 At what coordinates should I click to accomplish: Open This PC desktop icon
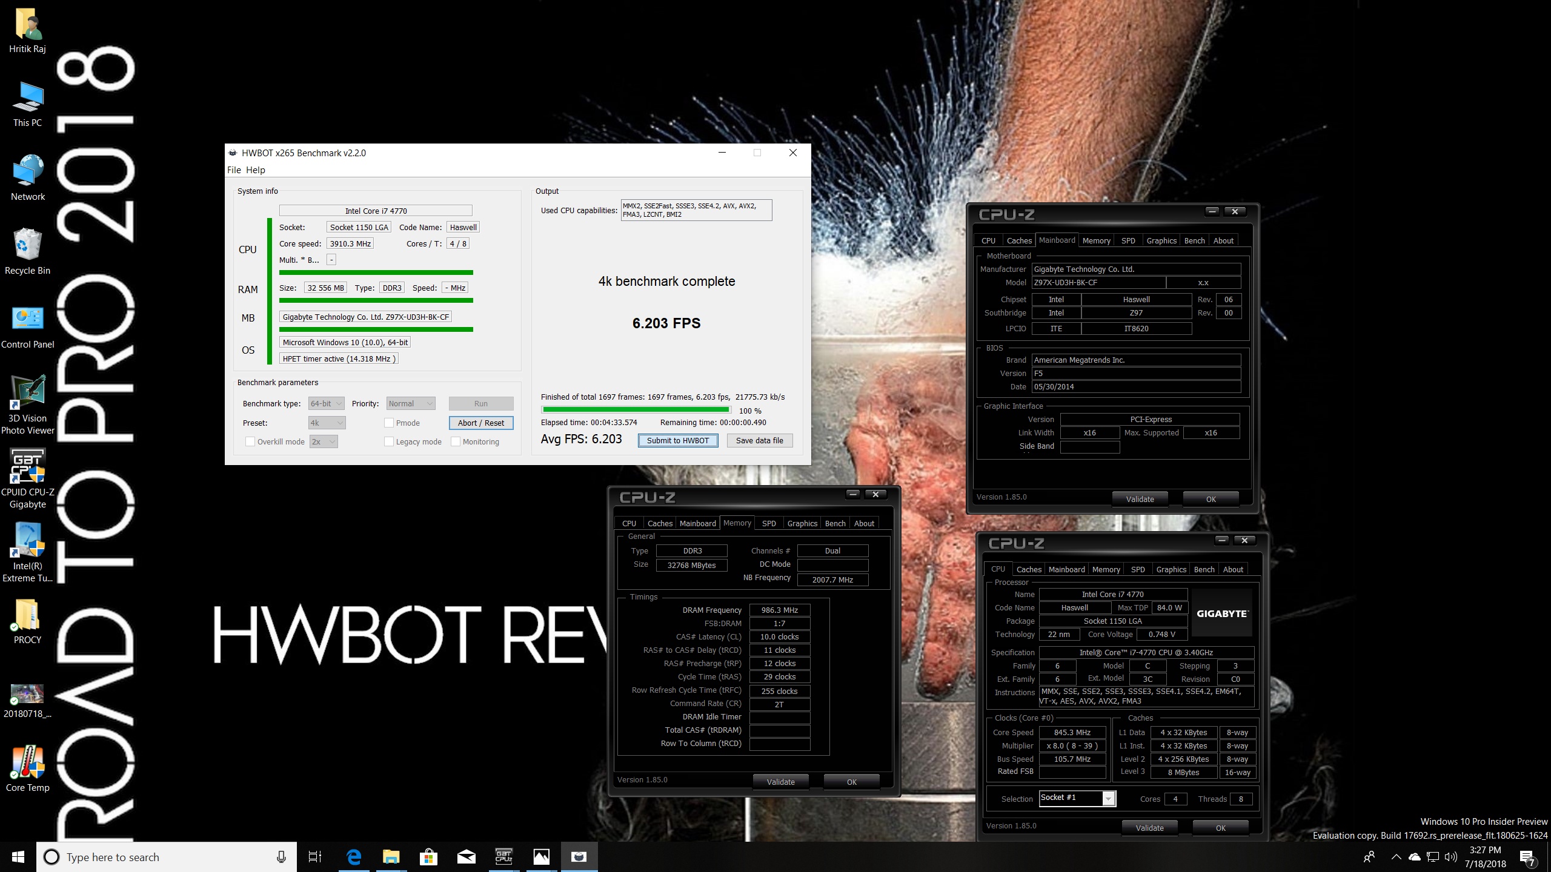[27, 105]
